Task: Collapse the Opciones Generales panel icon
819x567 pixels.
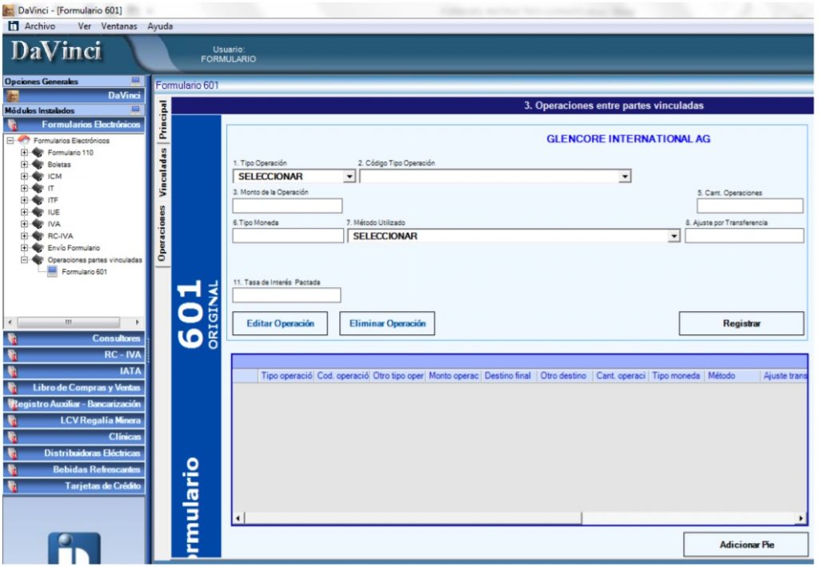Action: coord(135,82)
